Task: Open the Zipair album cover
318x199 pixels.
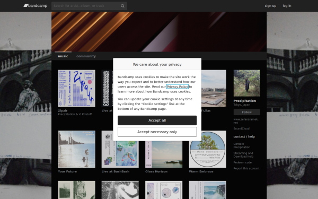Action: [76, 88]
